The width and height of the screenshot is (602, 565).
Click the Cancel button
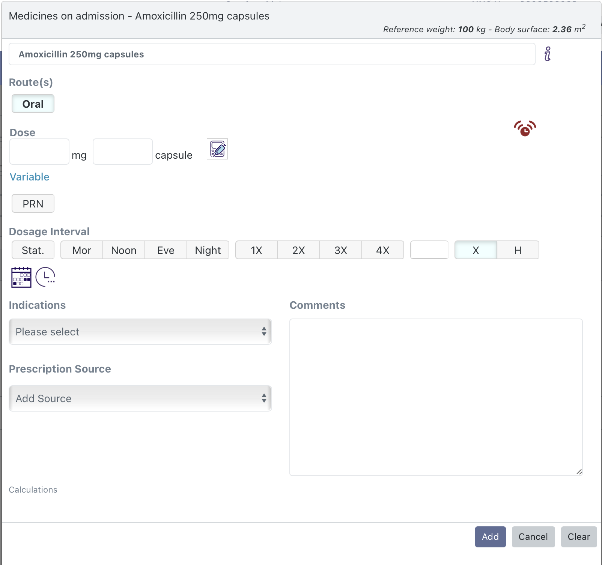tap(533, 537)
